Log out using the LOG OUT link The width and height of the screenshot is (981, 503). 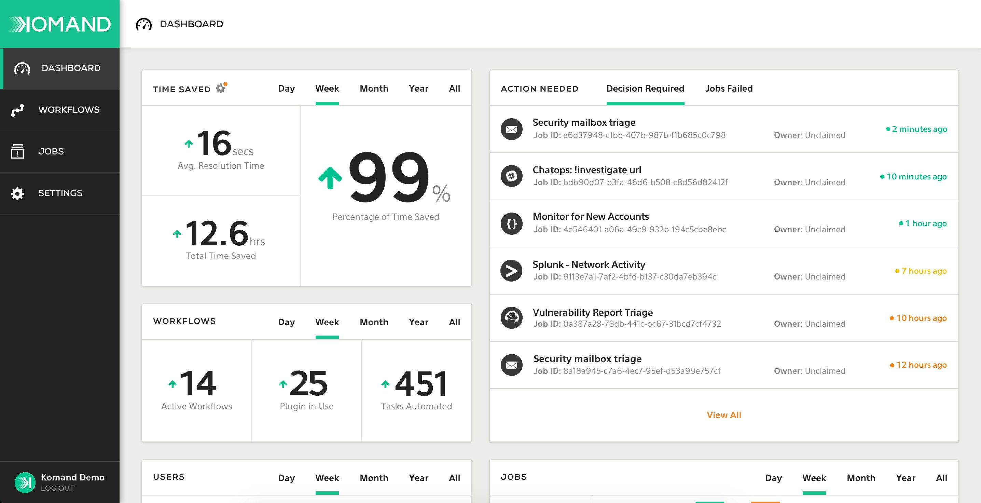tap(58, 489)
